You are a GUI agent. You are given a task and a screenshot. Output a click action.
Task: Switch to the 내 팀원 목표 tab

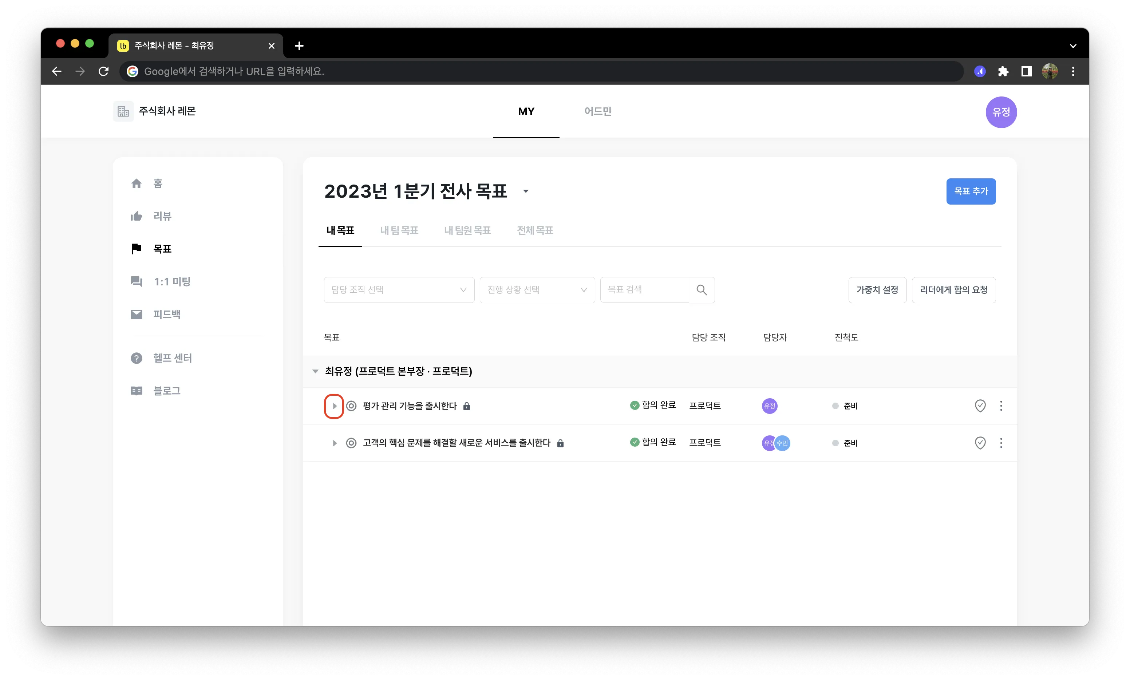pos(467,230)
